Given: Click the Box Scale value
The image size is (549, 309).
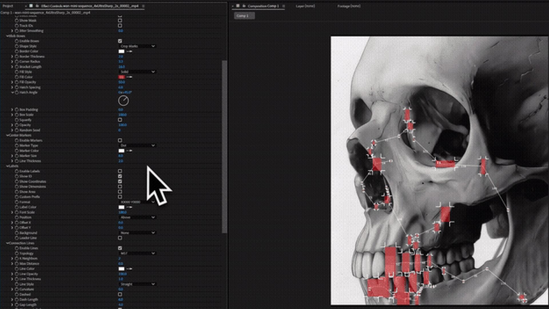Looking at the screenshot, I should point(122,115).
